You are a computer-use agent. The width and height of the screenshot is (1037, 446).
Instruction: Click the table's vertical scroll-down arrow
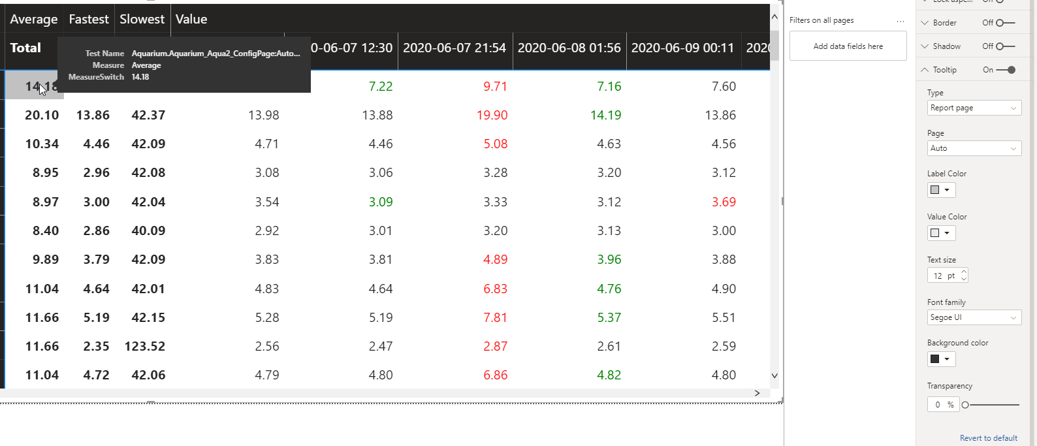click(774, 375)
